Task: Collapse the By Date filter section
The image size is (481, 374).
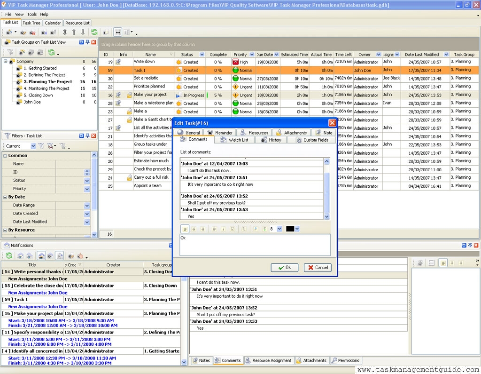Action: pos(5,197)
